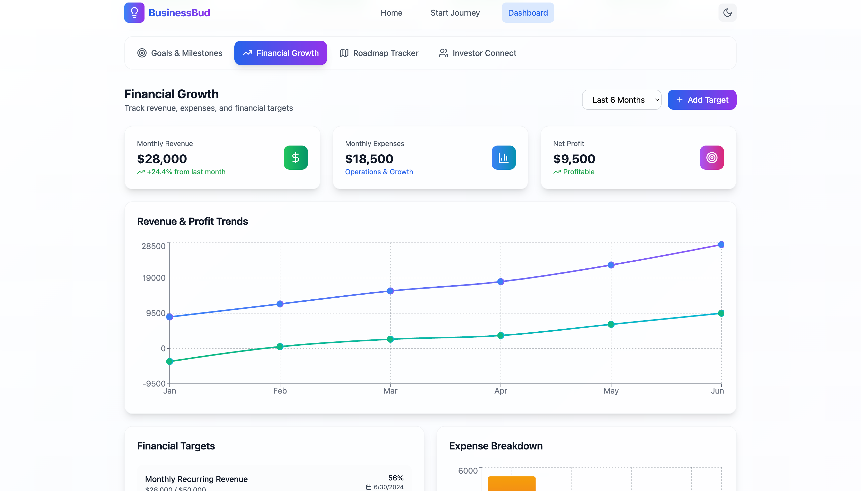
Task: Click the Add Target button
Action: tap(702, 100)
